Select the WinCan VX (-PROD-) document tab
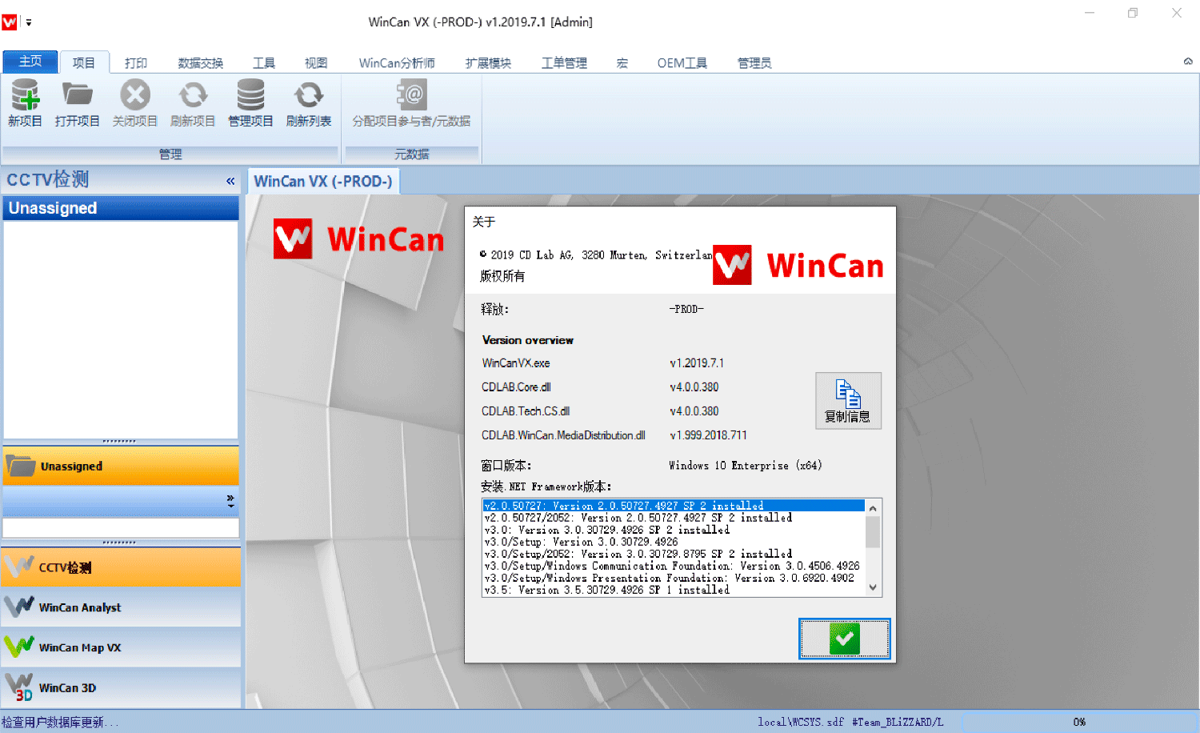This screenshot has width=1200, height=733. pyautogui.click(x=323, y=182)
